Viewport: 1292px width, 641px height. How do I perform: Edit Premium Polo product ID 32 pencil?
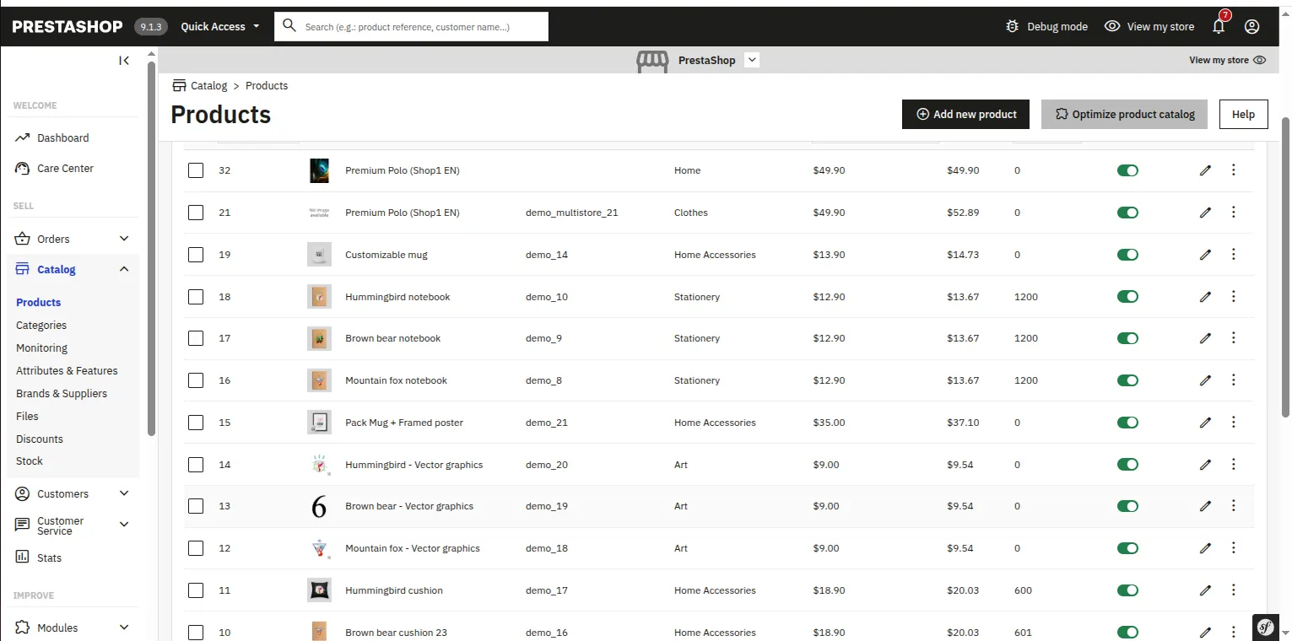(1205, 170)
